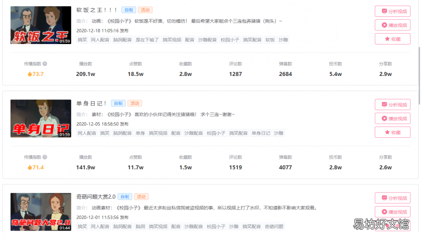Click comment count 1287
This screenshot has height=239, width=422.
(235, 74)
